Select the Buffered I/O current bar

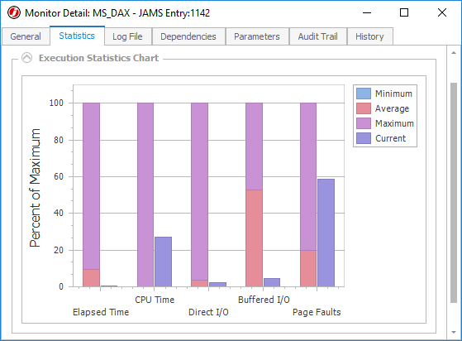[272, 282]
